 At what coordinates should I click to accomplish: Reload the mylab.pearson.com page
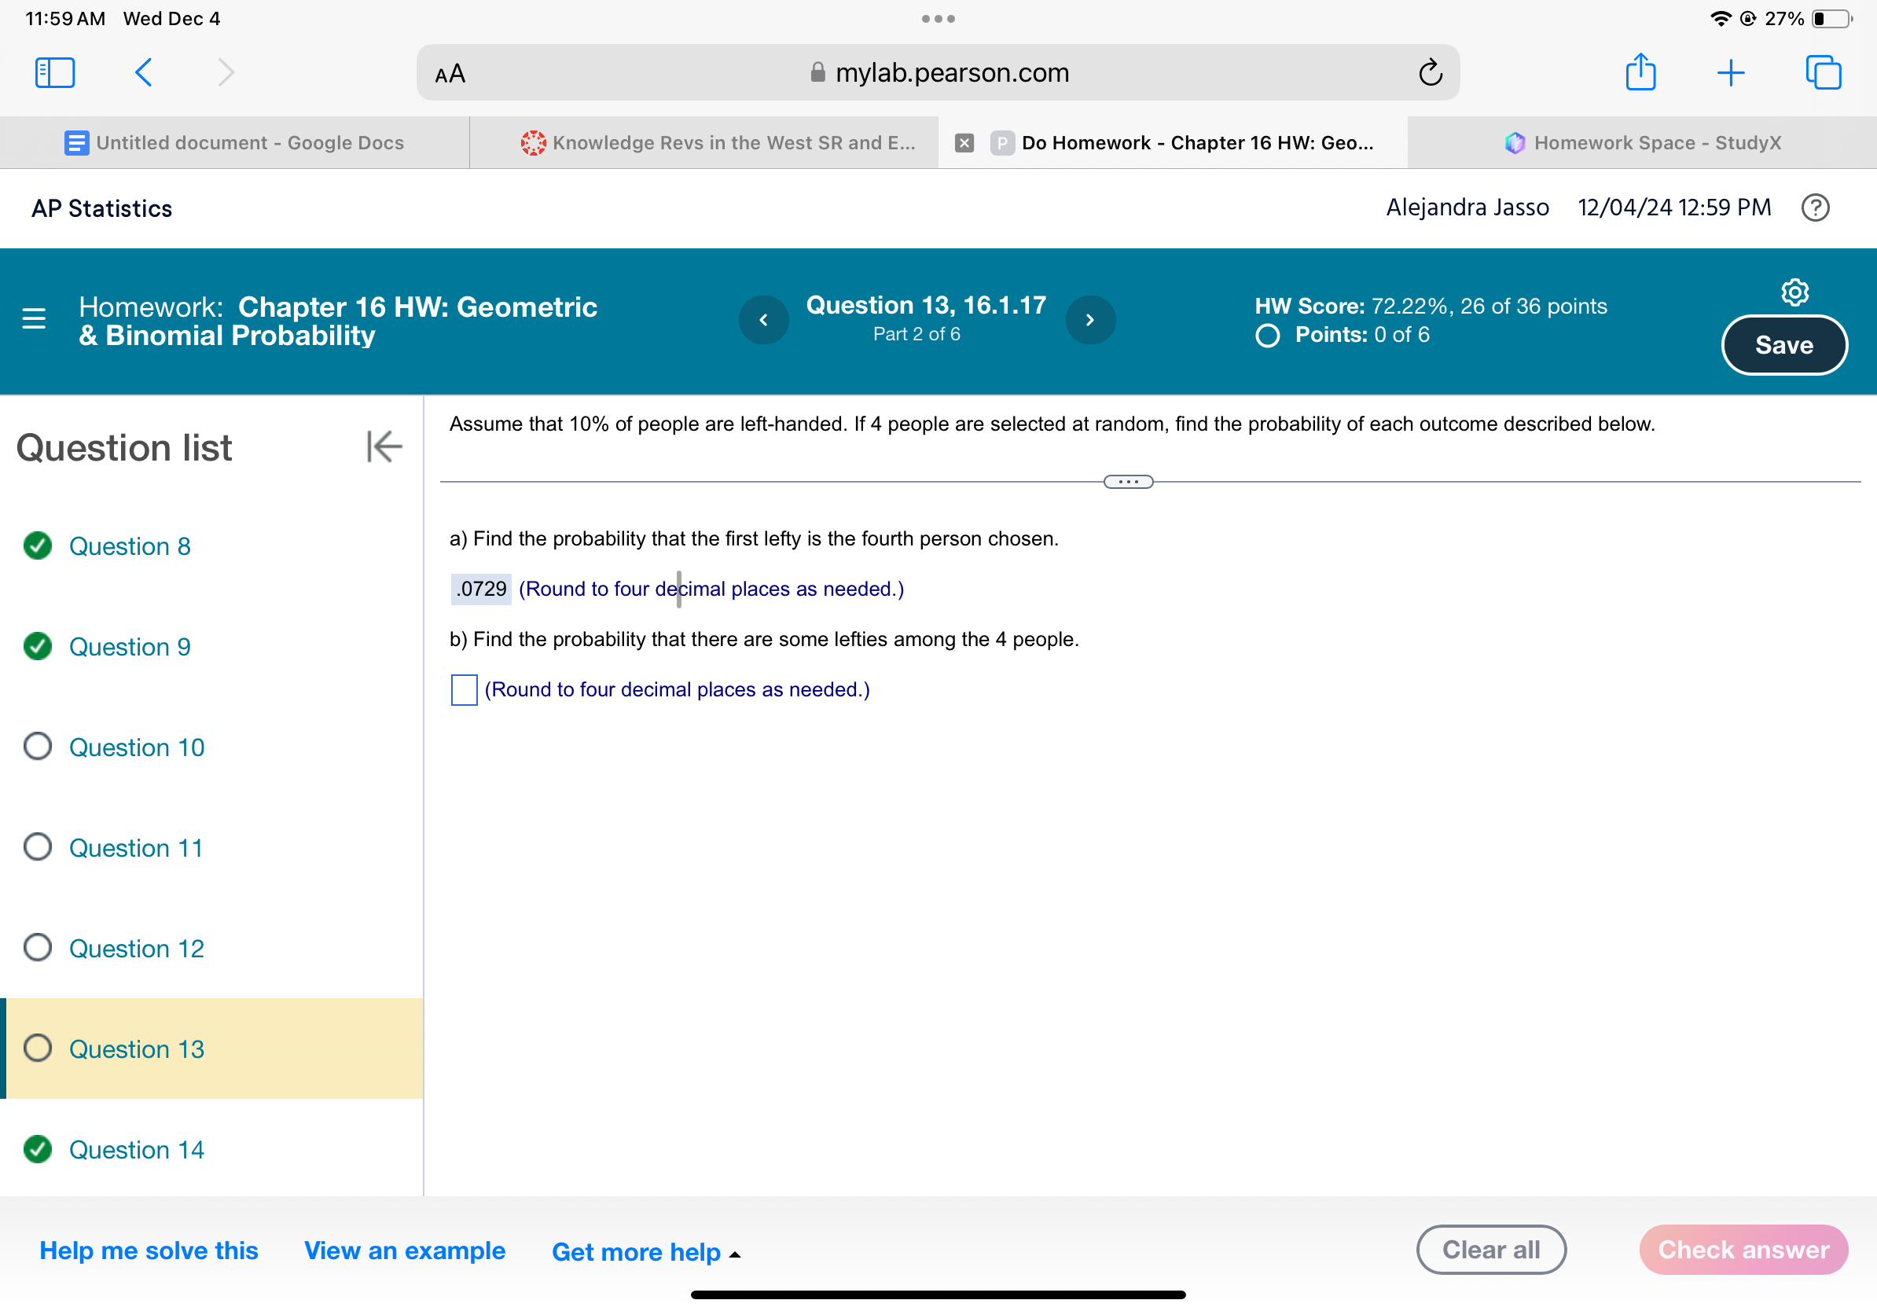coord(1430,72)
